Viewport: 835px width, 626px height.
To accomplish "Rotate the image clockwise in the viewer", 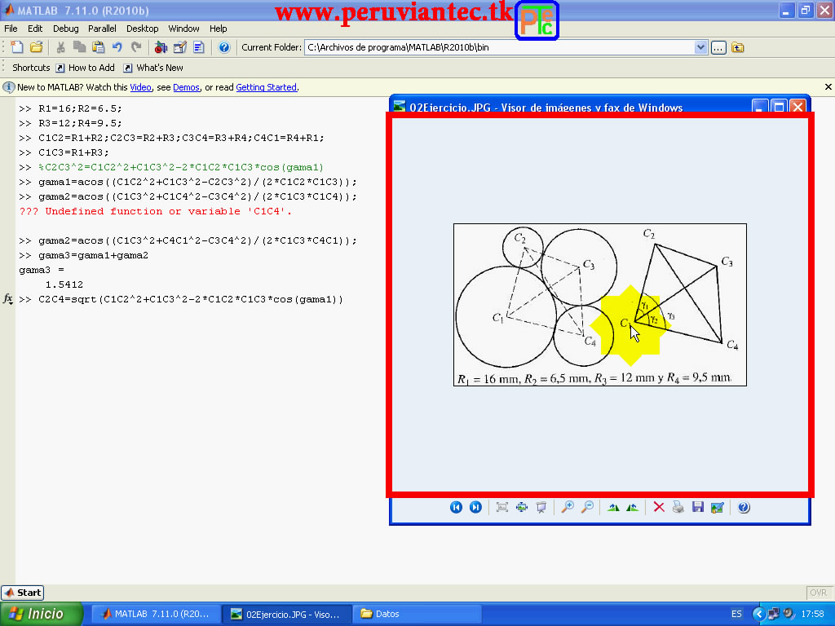I will tap(632, 507).
